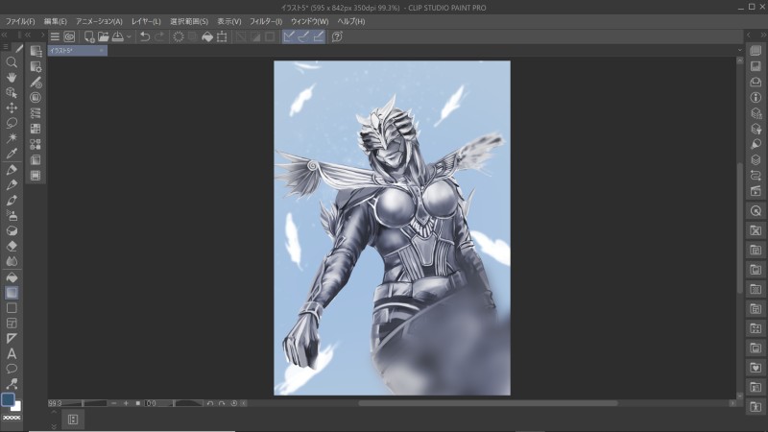
Task: Open the ファイル(F) menu
Action: pyautogui.click(x=20, y=21)
